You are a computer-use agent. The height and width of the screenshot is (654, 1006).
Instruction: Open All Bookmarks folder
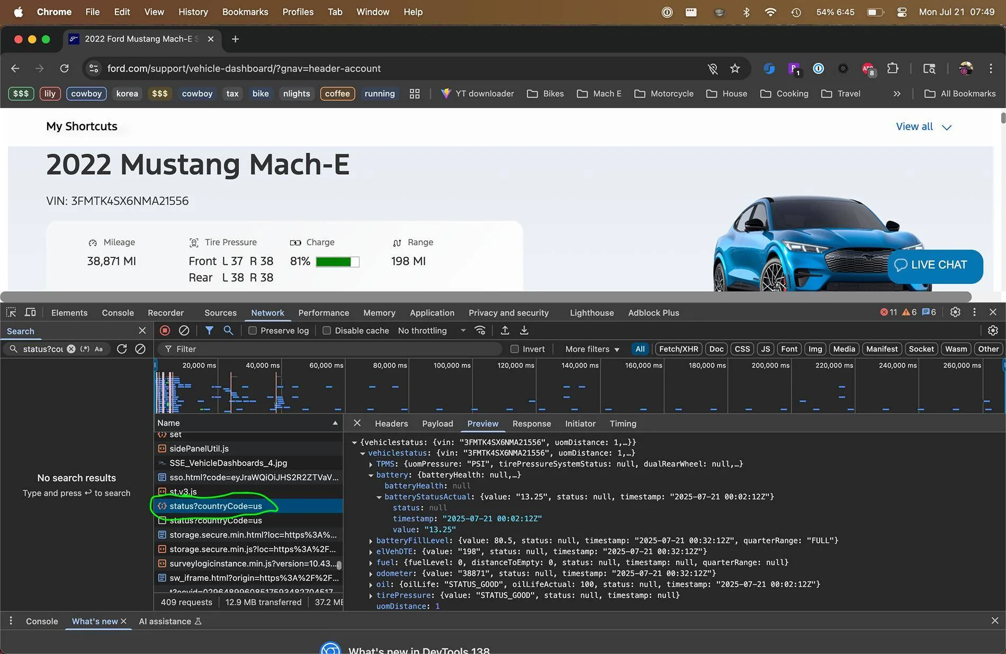(960, 94)
